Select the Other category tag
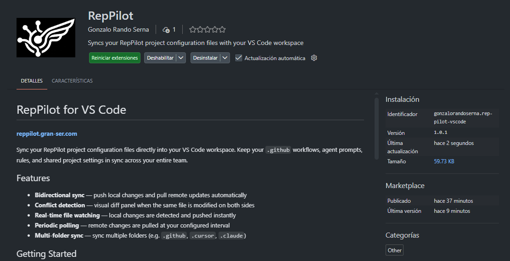Viewport: 510px width, 261px height. (x=394, y=250)
